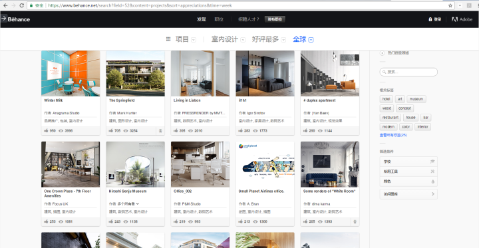The width and height of the screenshot is (479, 248).
Task: Click views eye icon on The Springfield
Action: pyautogui.click(x=126, y=131)
